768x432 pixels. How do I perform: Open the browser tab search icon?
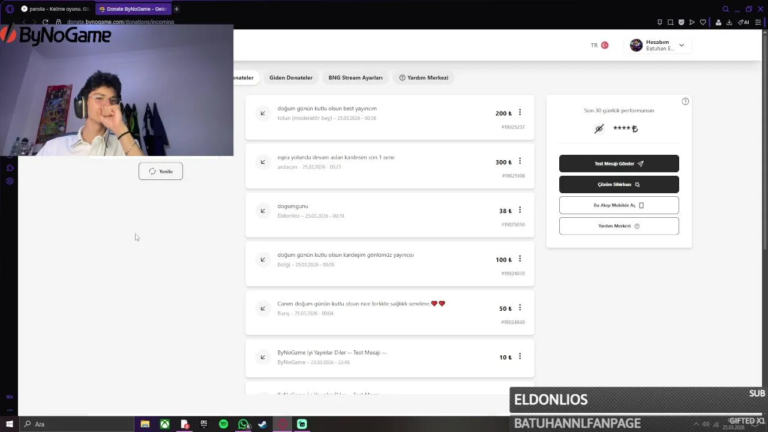725,9
